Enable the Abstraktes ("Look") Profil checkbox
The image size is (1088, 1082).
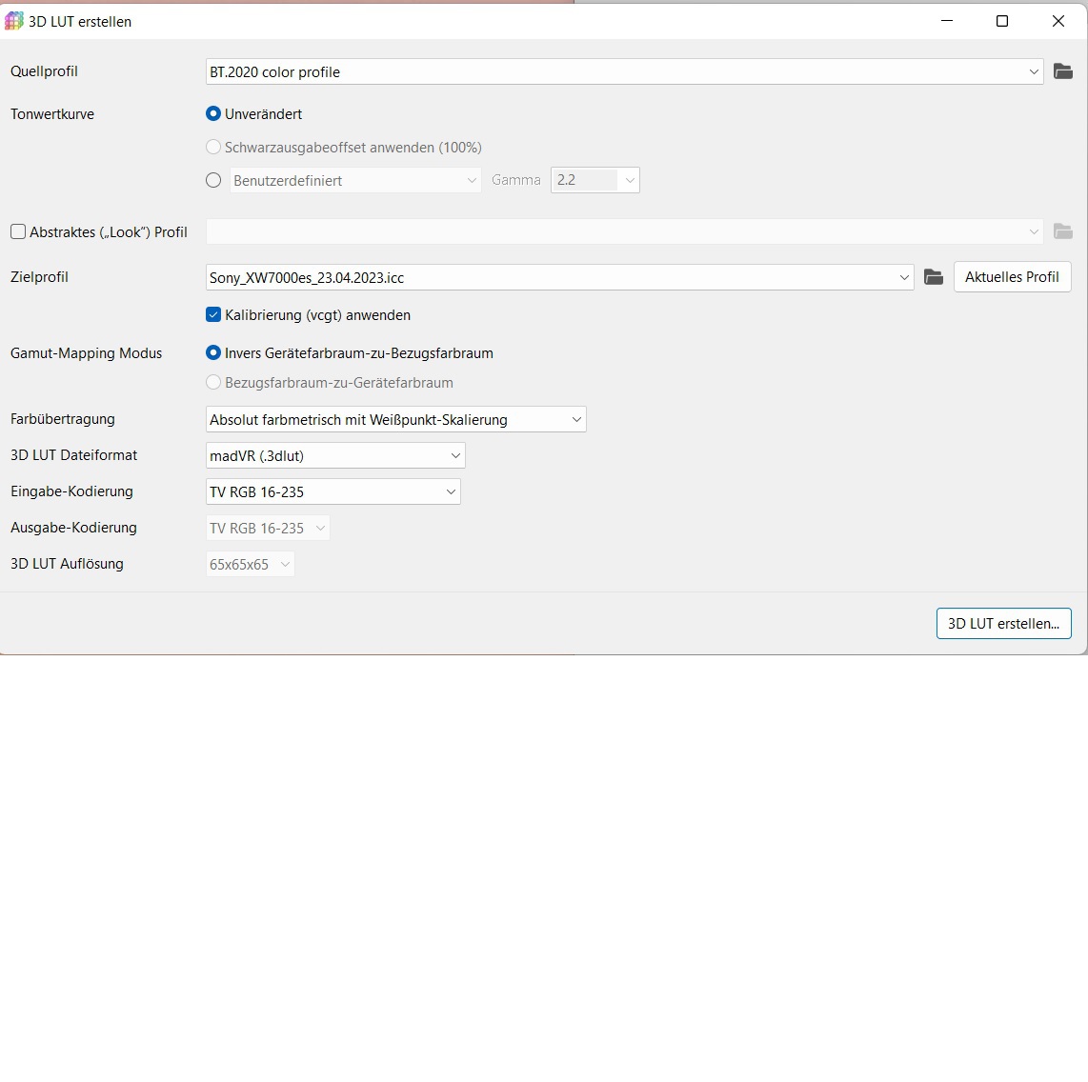18,232
